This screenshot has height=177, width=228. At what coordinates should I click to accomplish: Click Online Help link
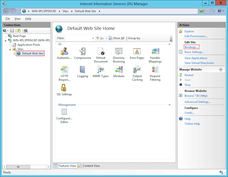click(192, 124)
